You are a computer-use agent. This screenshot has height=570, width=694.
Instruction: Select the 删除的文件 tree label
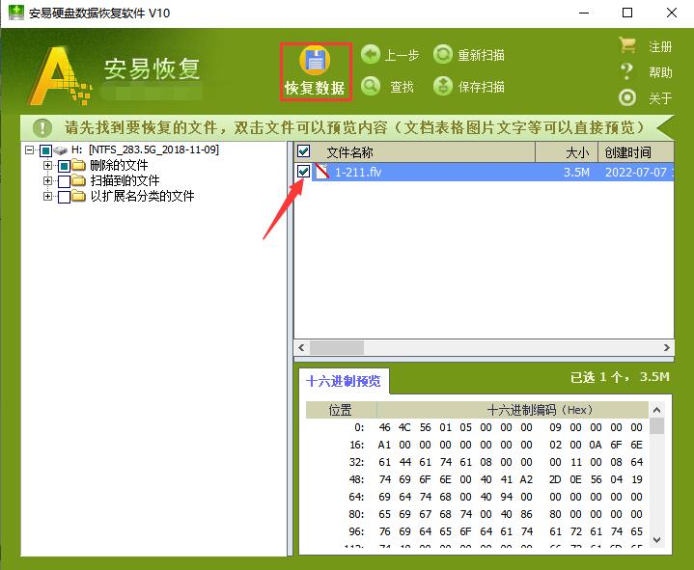[119, 165]
